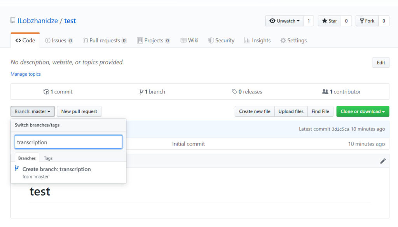
Task: Open the Projects tab
Action: coord(153,40)
